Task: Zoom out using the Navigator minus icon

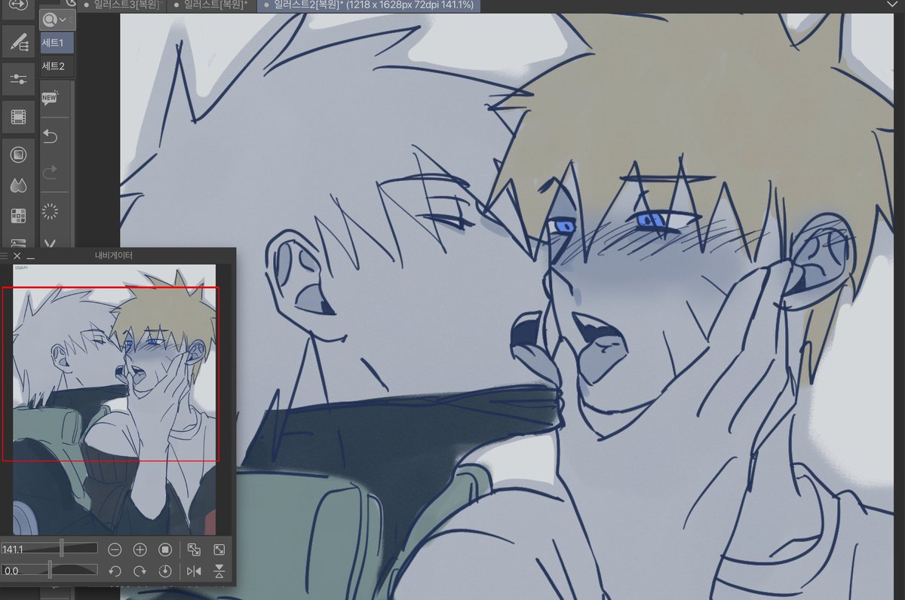Action: point(115,549)
